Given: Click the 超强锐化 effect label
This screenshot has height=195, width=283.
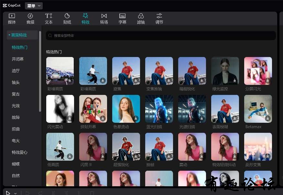Looking at the screenshot, I should pyautogui.click(x=121, y=165).
